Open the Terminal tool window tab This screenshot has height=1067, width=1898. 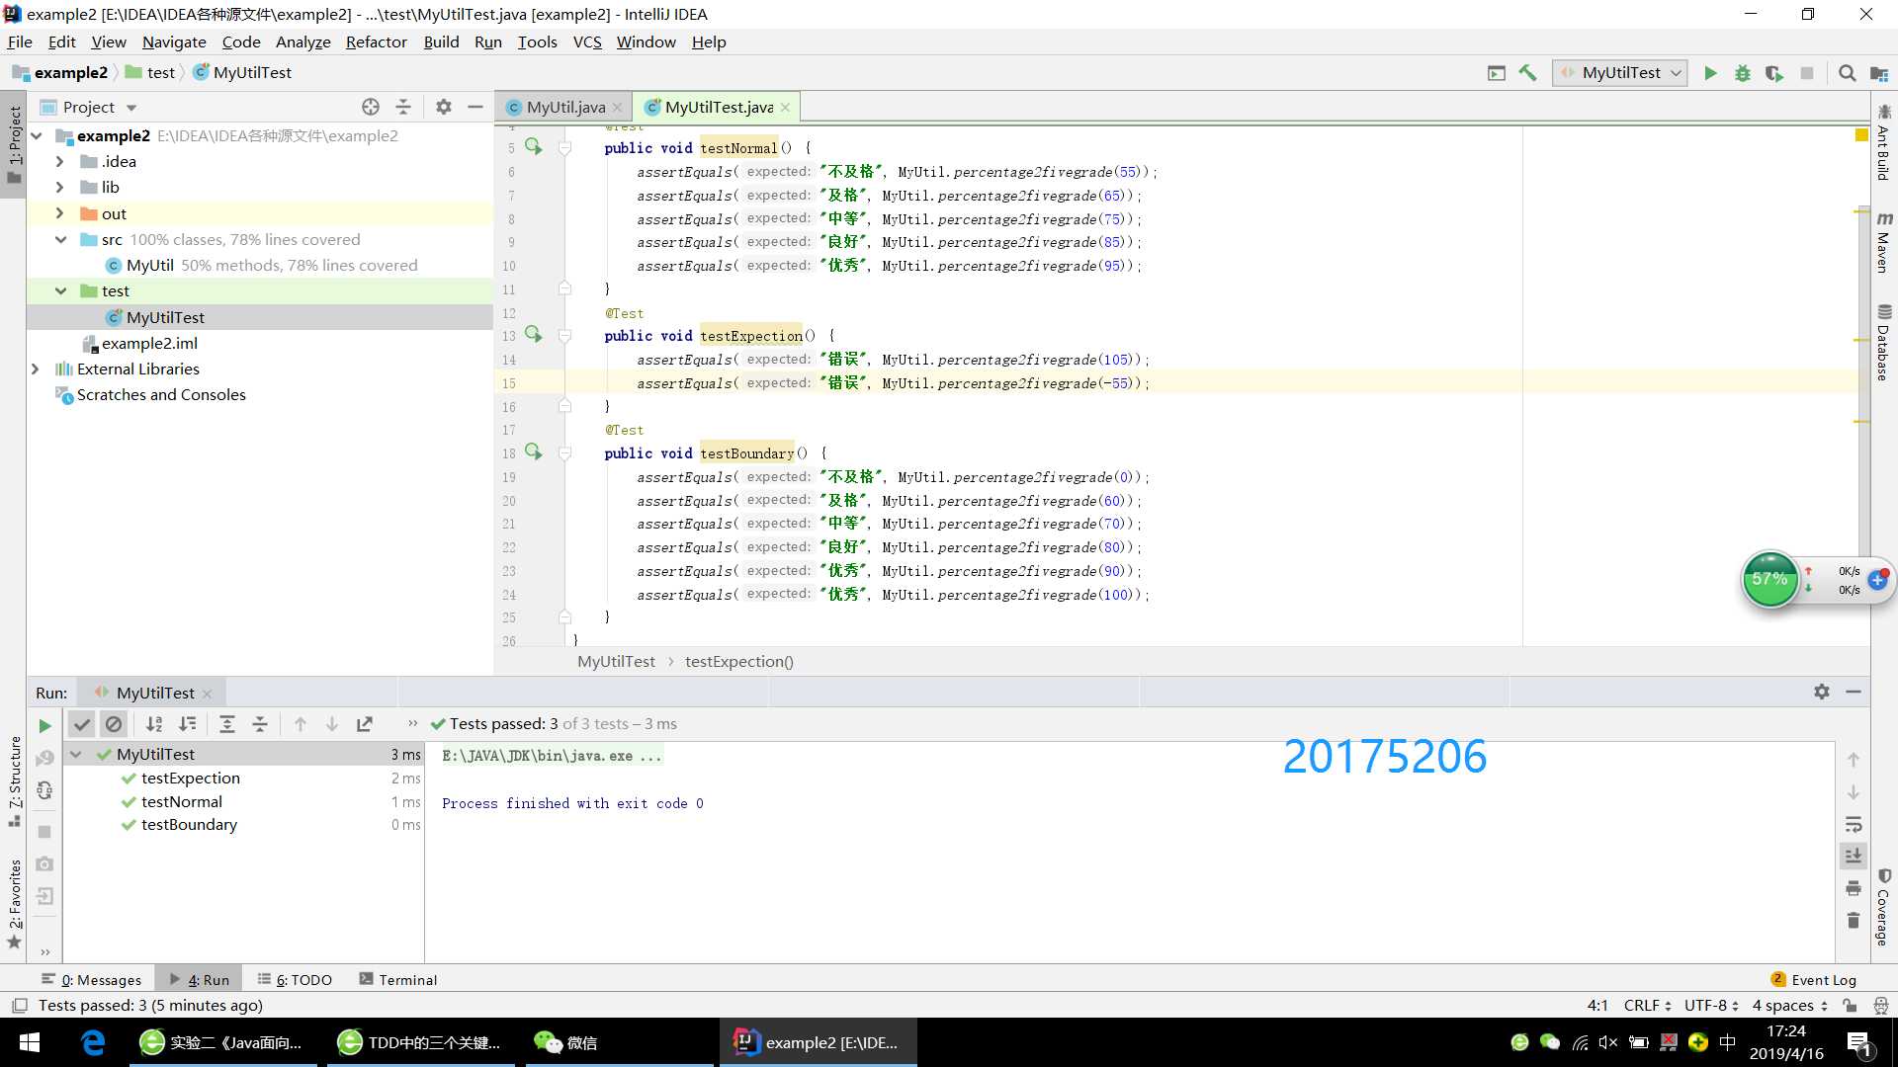point(398,979)
